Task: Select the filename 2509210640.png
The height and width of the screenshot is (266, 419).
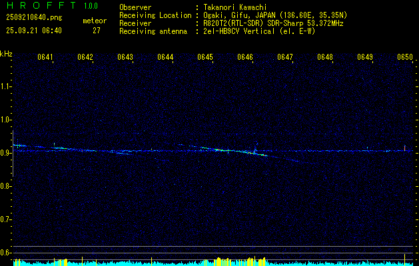Action: click(x=34, y=18)
